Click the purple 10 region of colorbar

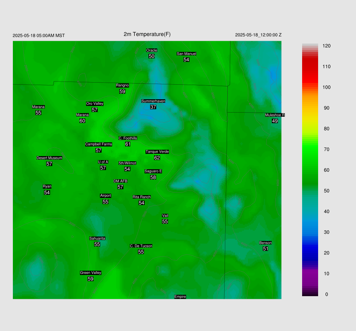click(310, 274)
